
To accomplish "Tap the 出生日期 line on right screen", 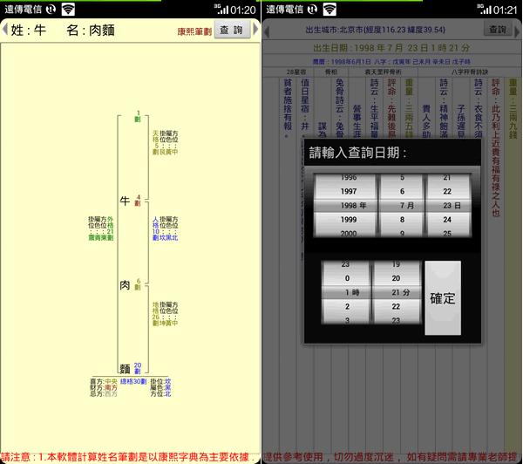I will (391, 48).
